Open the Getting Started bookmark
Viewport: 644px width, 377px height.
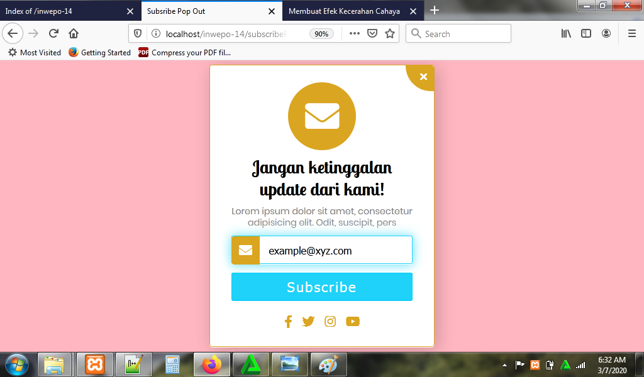[100, 53]
